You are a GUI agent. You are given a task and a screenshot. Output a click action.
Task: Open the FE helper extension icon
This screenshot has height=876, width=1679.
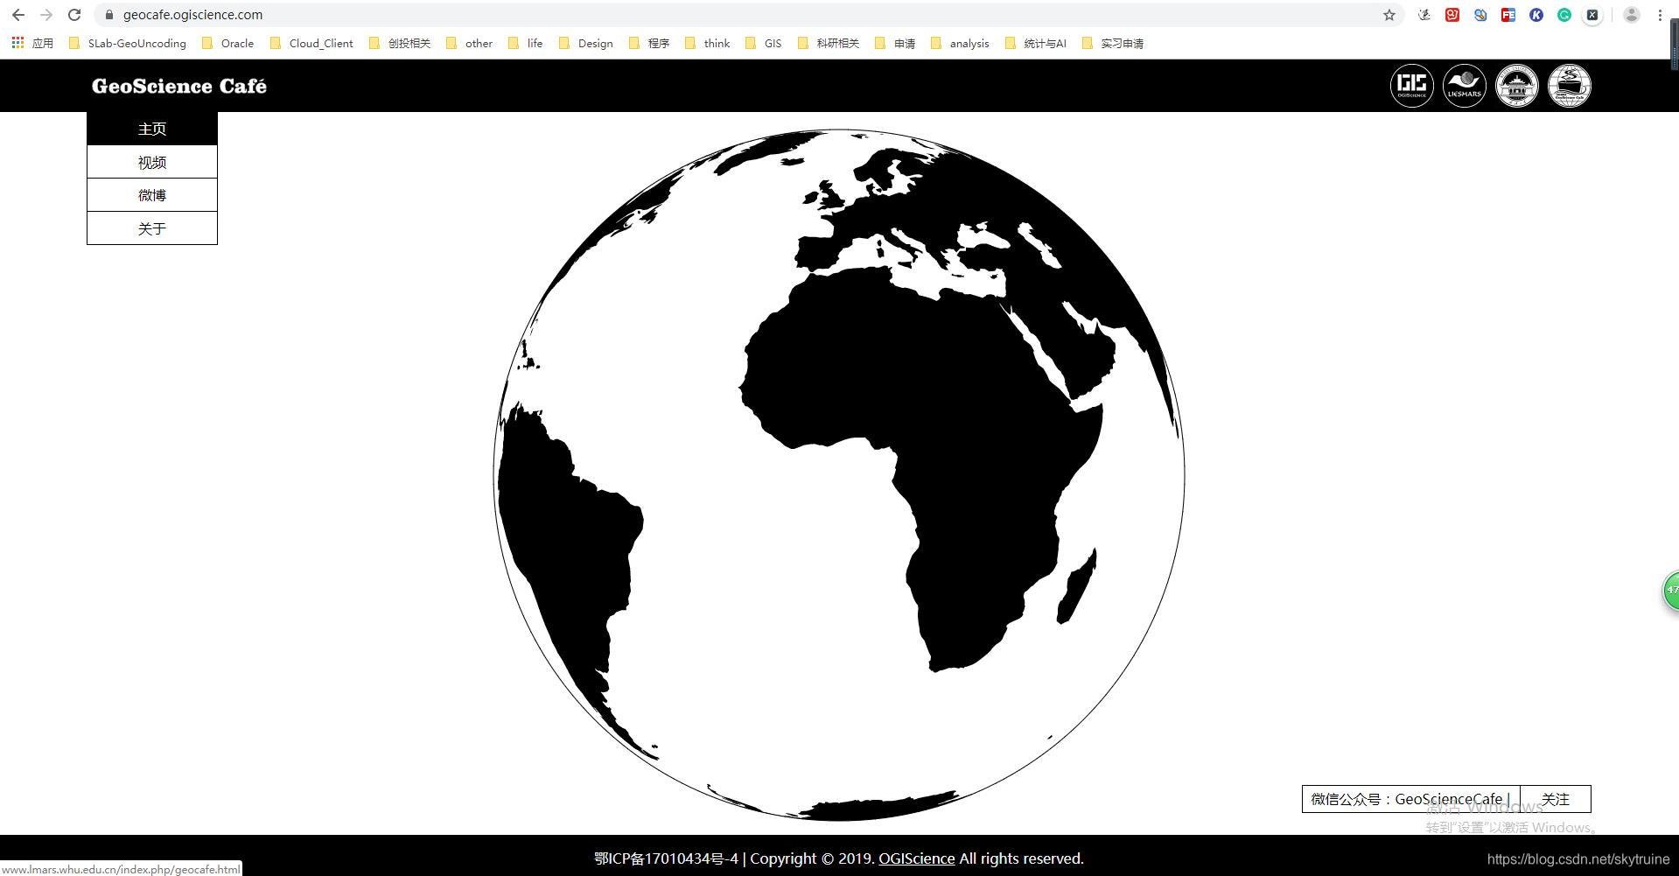[x=1508, y=15]
